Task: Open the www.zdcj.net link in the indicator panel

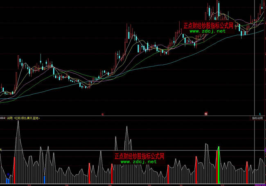Action: tap(138, 162)
